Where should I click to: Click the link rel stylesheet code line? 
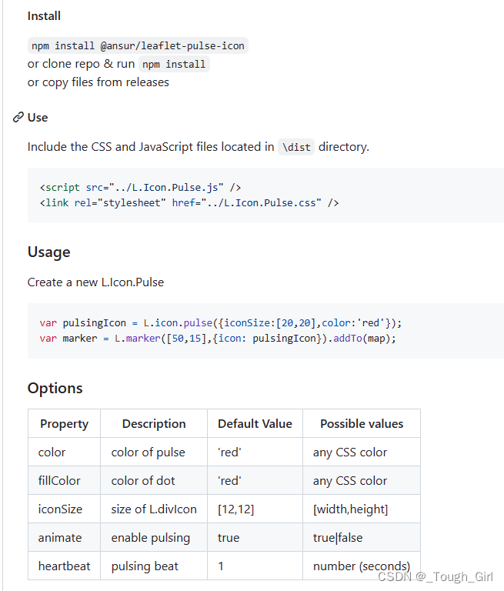point(189,203)
